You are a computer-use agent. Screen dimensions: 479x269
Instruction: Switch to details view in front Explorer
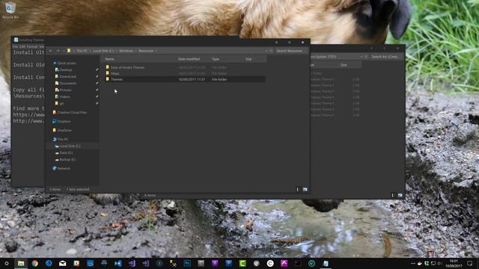click(x=298, y=189)
